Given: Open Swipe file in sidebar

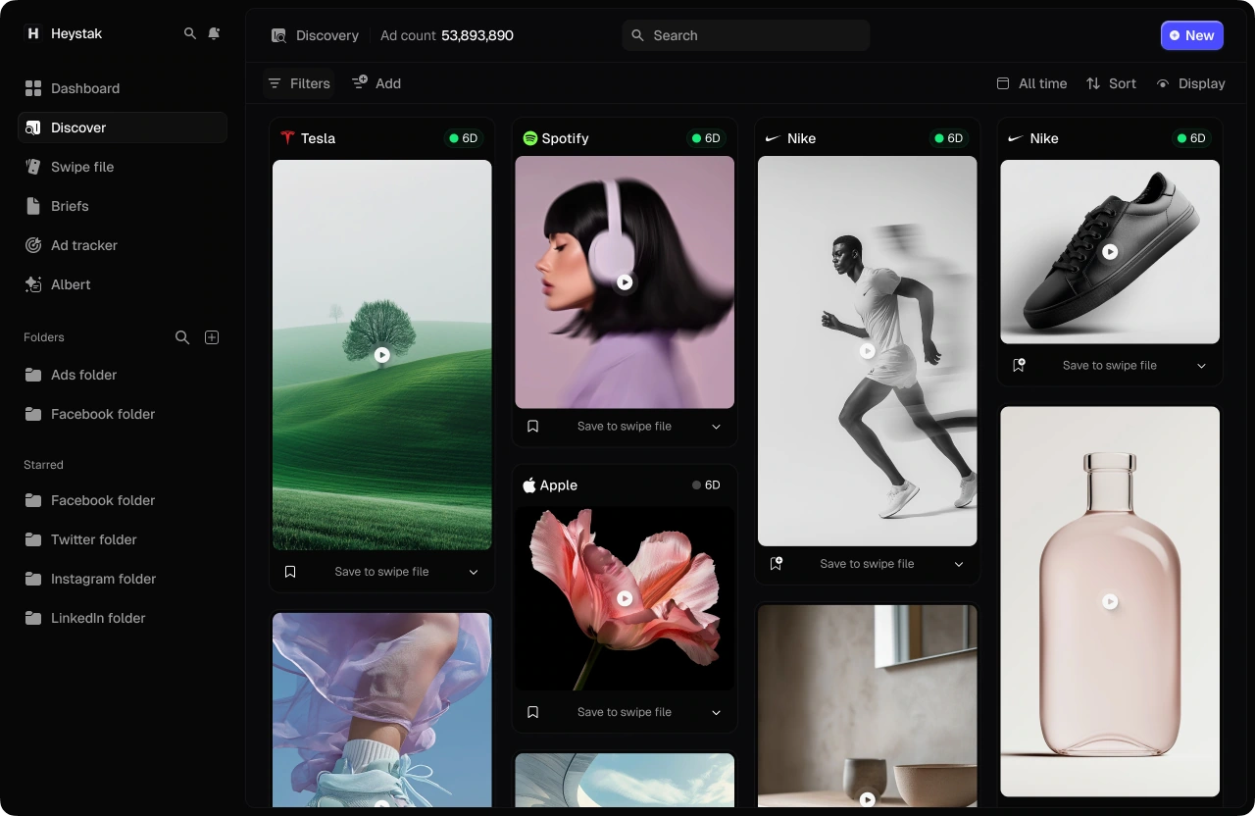Looking at the screenshot, I should (123, 167).
